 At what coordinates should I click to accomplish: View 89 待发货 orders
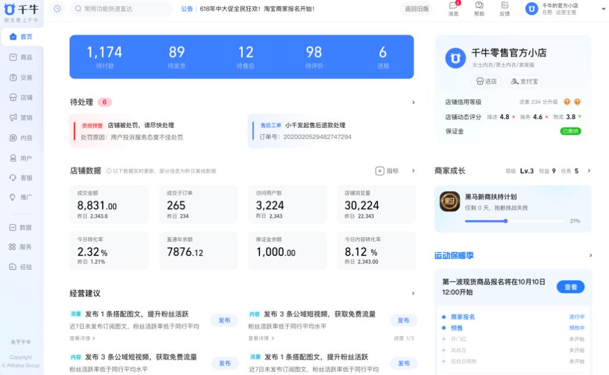[177, 57]
